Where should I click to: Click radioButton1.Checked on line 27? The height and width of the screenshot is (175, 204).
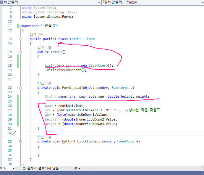(77, 110)
